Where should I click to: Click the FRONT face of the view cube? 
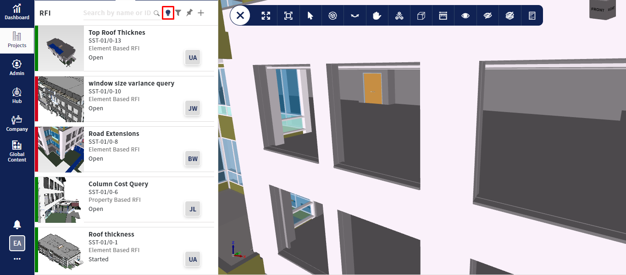coord(598,10)
